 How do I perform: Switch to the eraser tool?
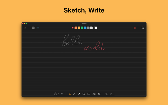(99, 94)
